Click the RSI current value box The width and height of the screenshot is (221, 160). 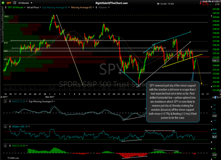pyautogui.click(x=214, y=137)
